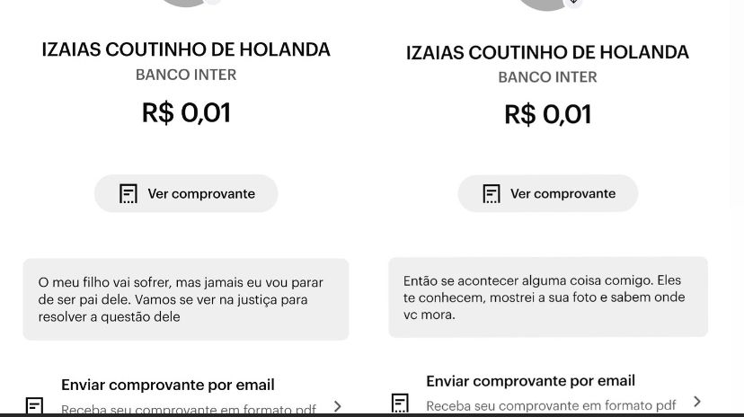Click receipt icon in left Ver comprovante button
This screenshot has height=417, width=744.
click(x=128, y=194)
